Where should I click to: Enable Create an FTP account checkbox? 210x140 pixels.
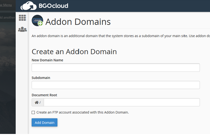(x=33, y=112)
